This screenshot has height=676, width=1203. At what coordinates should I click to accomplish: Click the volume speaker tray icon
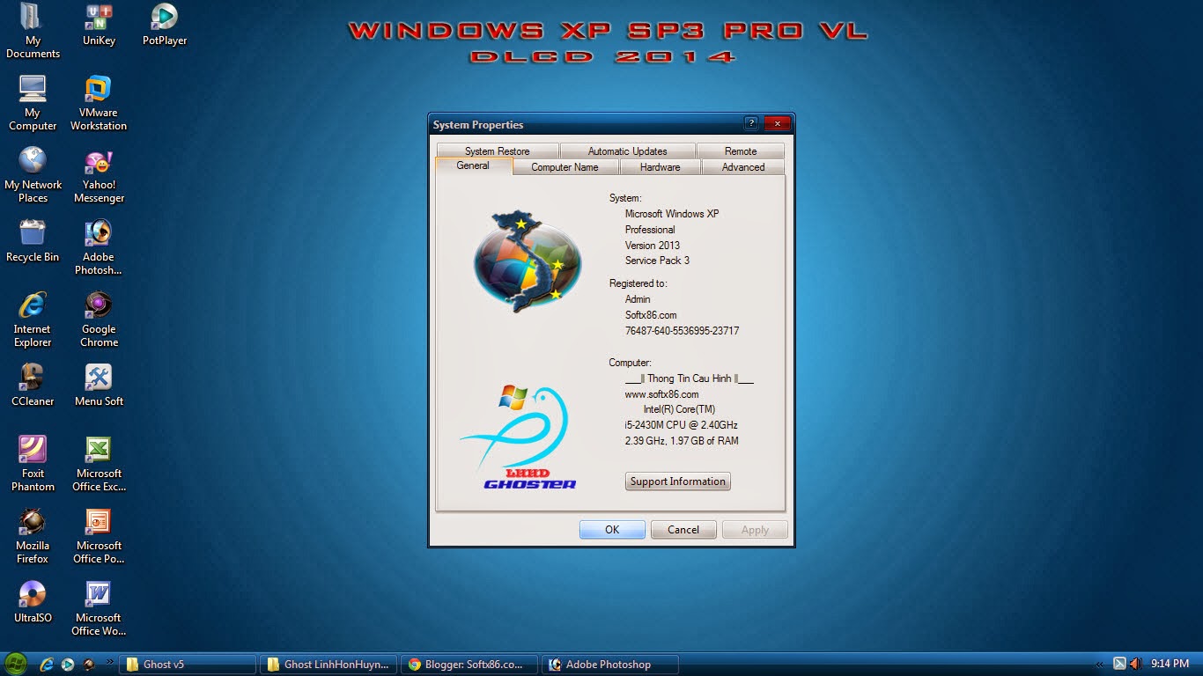[x=1135, y=664]
